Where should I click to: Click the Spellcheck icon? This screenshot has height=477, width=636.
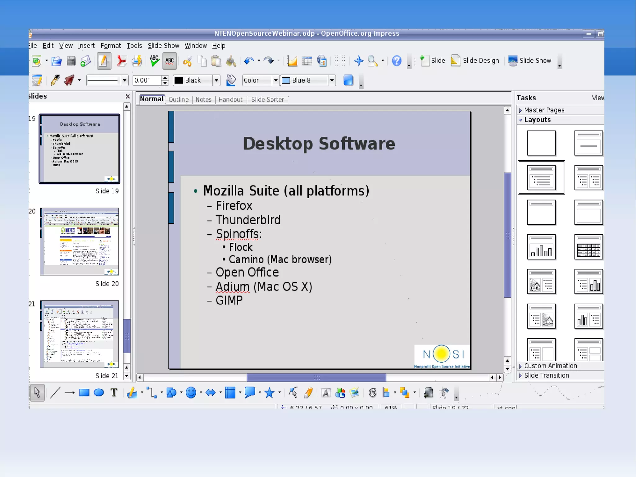tap(154, 61)
